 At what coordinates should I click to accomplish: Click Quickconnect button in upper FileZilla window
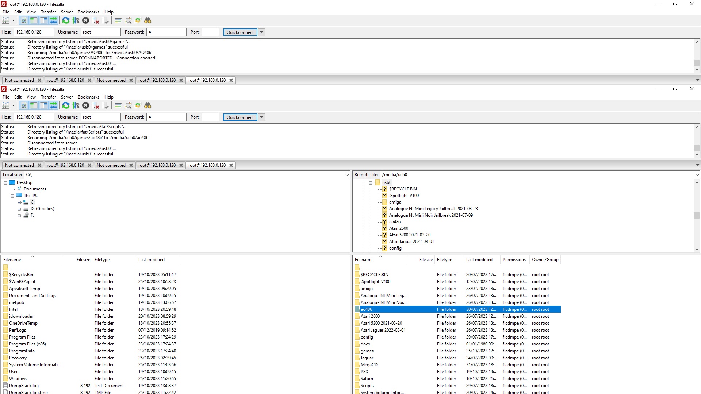click(x=240, y=32)
